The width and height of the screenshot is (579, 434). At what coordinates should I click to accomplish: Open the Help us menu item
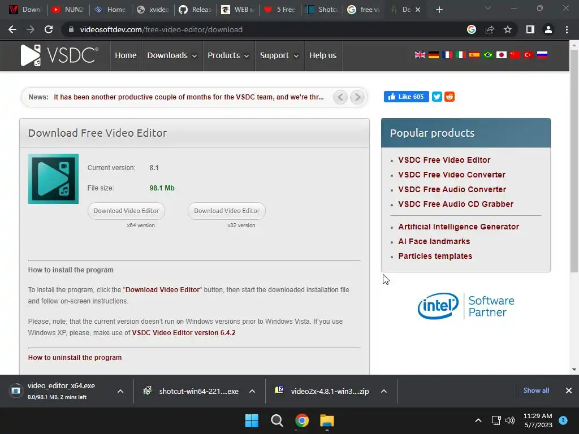click(x=323, y=55)
